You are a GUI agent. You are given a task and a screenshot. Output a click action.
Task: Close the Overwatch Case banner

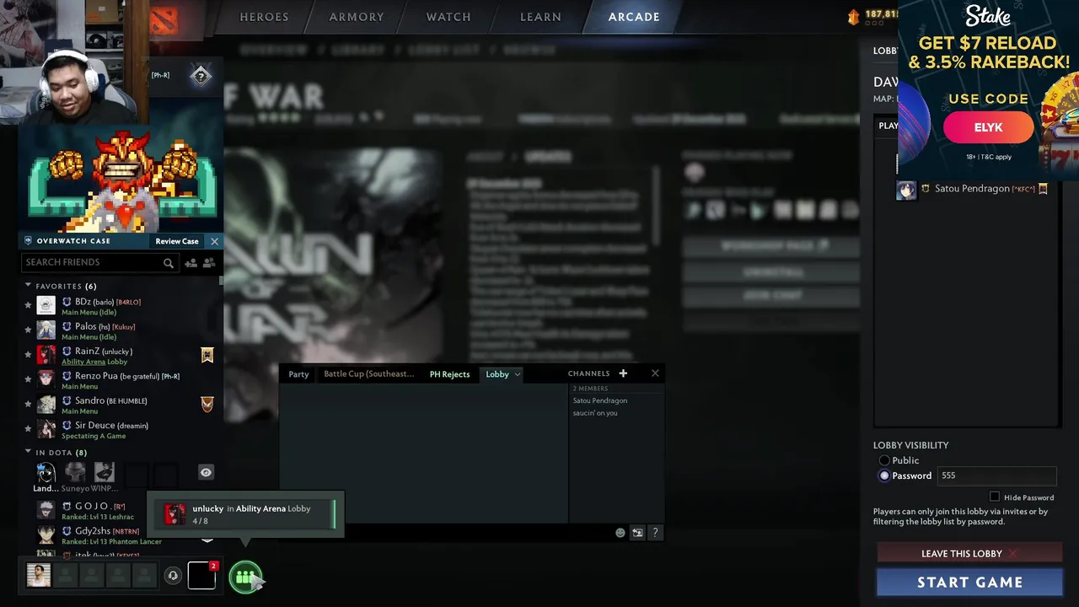point(214,241)
